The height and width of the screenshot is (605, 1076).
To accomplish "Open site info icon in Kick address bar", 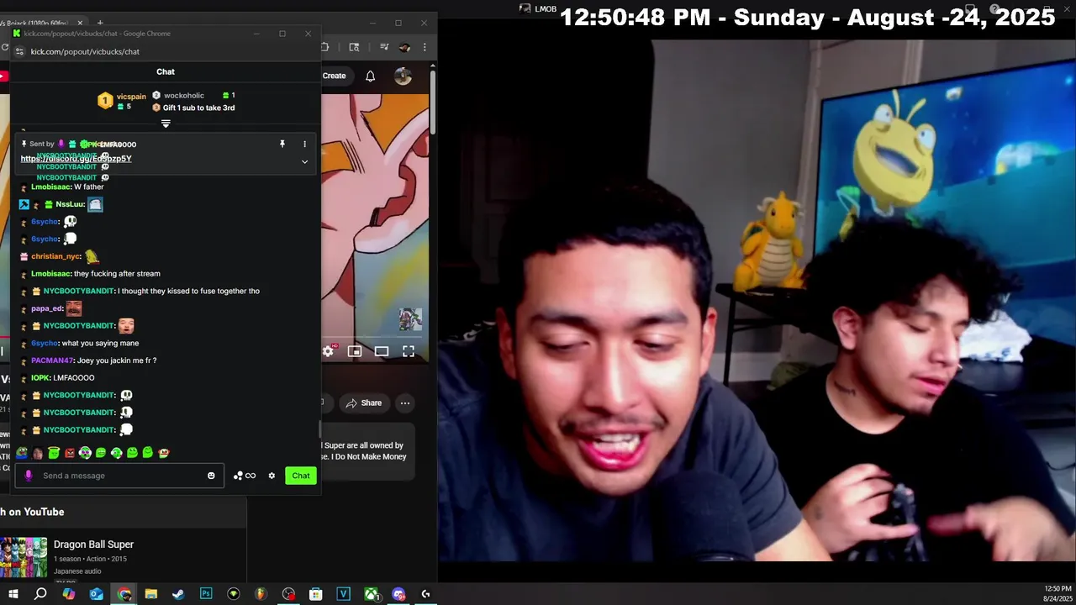I will pos(19,51).
